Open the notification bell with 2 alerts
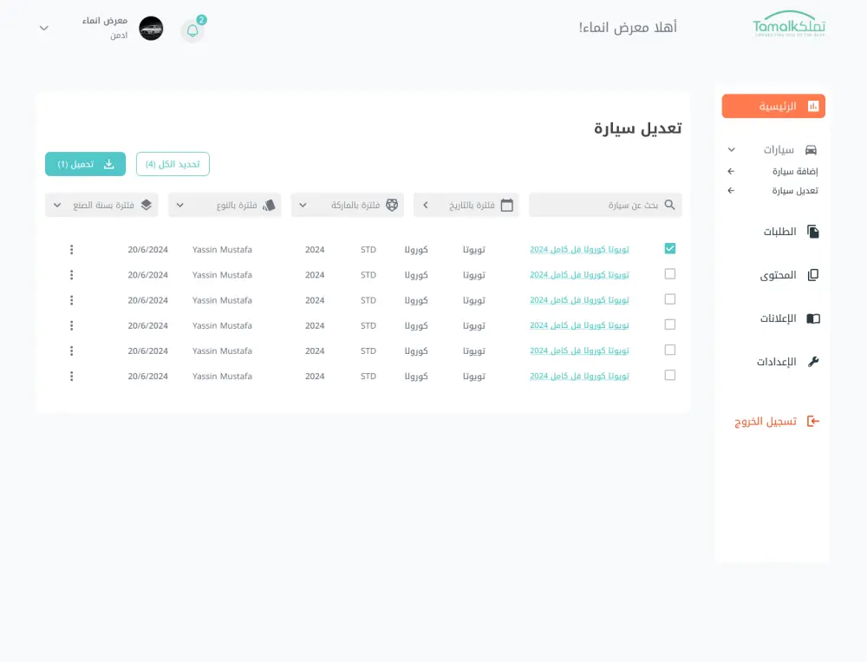The image size is (867, 662). [192, 29]
